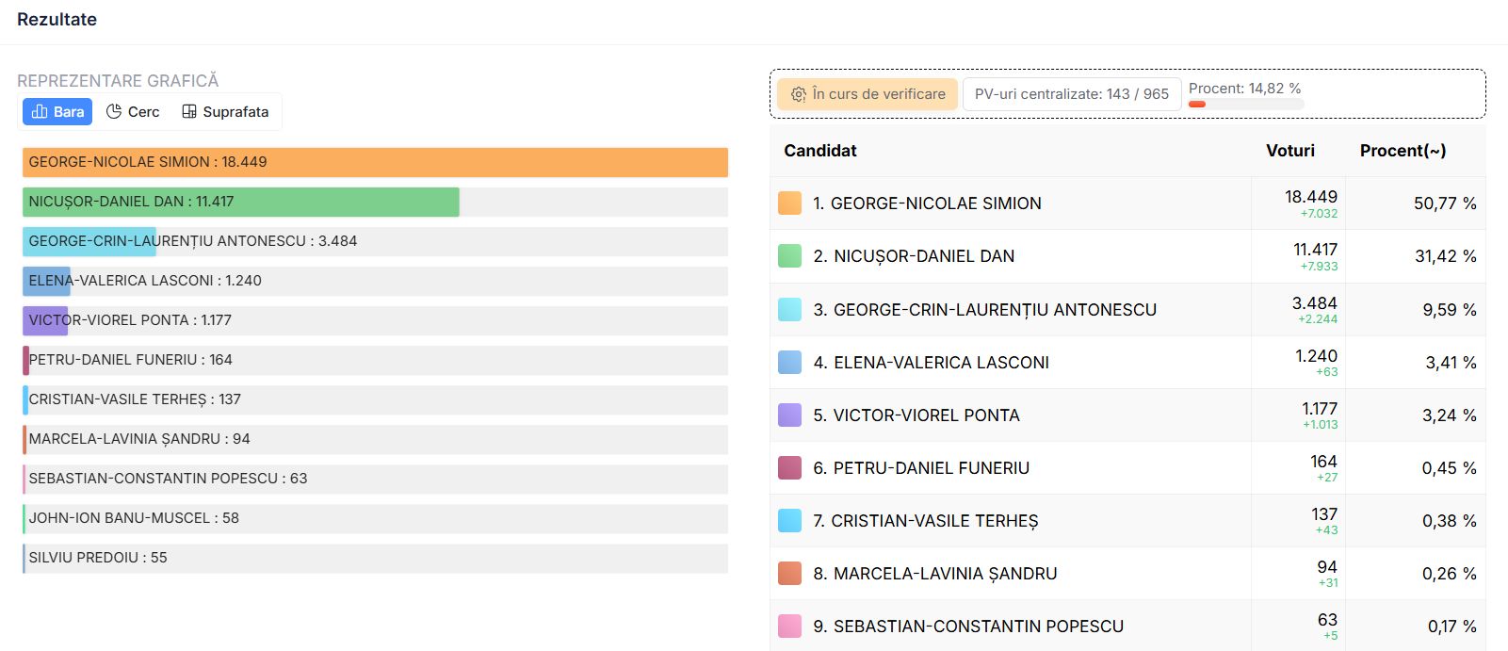The image size is (1508, 651).
Task: Click the bar chart icon in Bara
Action: (40, 111)
